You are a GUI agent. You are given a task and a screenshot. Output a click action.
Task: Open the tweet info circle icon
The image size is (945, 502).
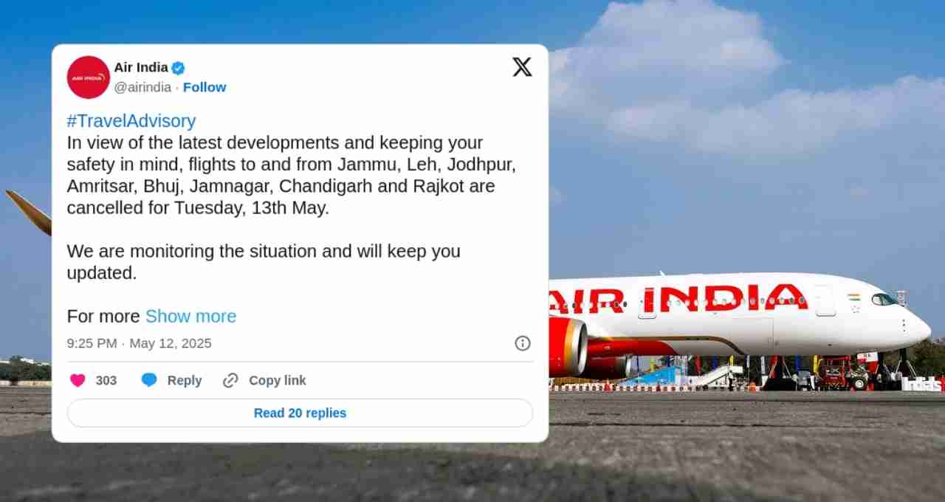click(523, 343)
